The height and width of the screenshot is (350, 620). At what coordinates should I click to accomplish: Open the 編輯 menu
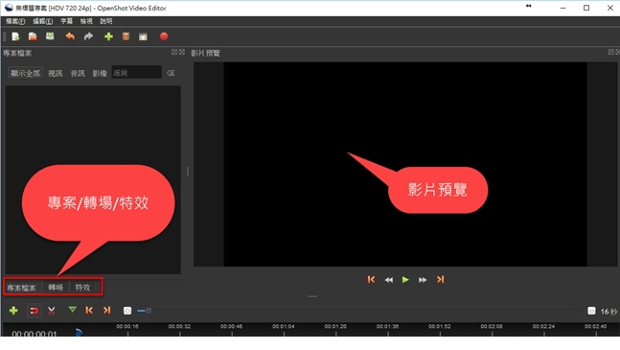(x=43, y=21)
